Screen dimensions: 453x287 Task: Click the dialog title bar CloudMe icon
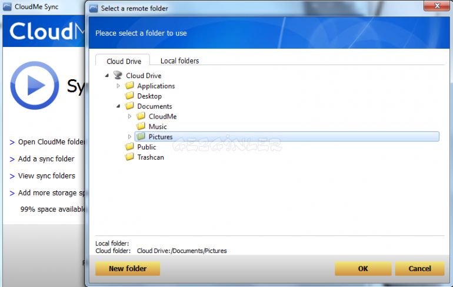pyautogui.click(x=94, y=8)
